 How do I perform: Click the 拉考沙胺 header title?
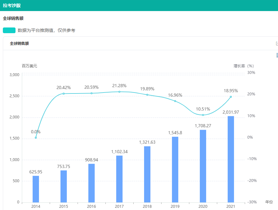coord(10,5)
